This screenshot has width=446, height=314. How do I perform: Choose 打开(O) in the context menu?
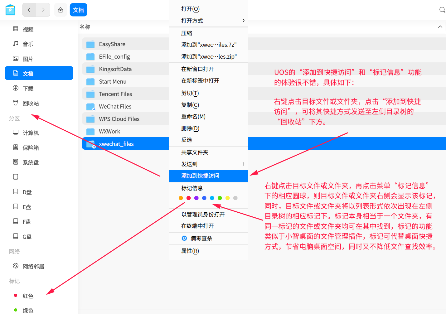[208, 9]
